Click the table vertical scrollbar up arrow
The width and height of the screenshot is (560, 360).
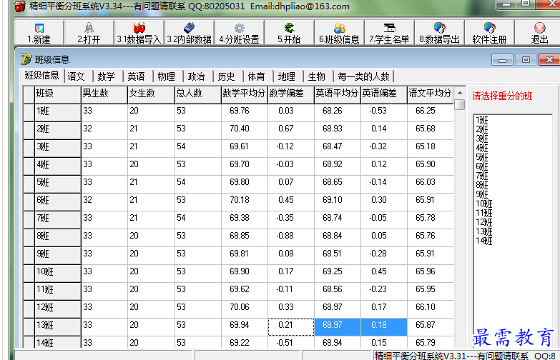[459, 92]
